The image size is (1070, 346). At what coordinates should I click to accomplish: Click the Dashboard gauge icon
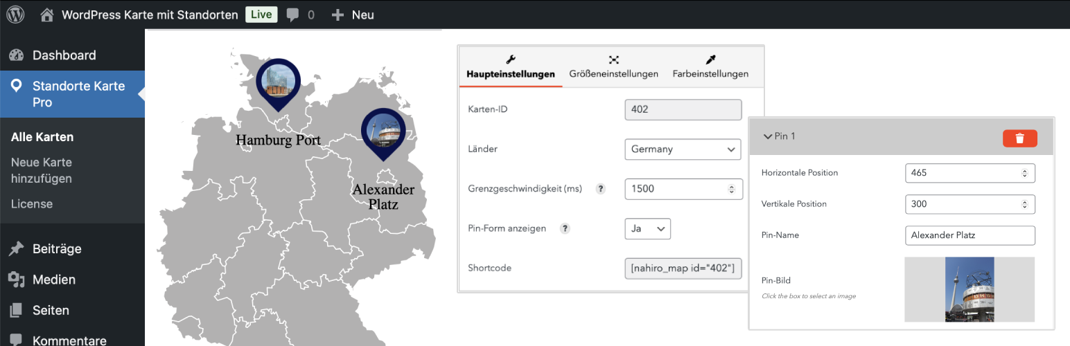(x=17, y=55)
